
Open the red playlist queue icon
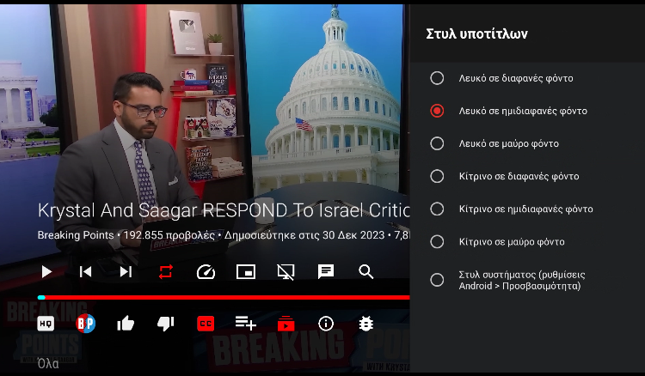286,324
